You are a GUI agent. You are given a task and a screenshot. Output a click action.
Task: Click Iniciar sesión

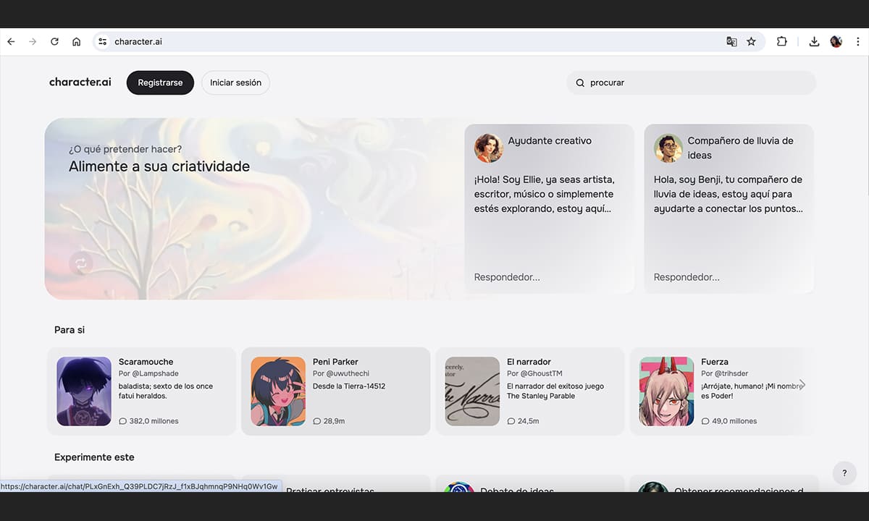(235, 82)
